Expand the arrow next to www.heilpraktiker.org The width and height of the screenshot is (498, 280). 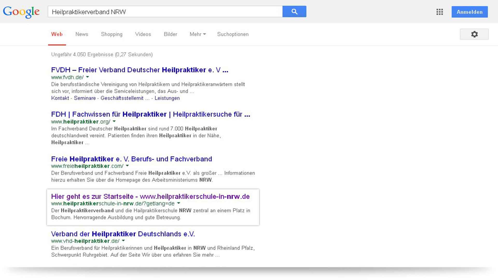(x=114, y=121)
